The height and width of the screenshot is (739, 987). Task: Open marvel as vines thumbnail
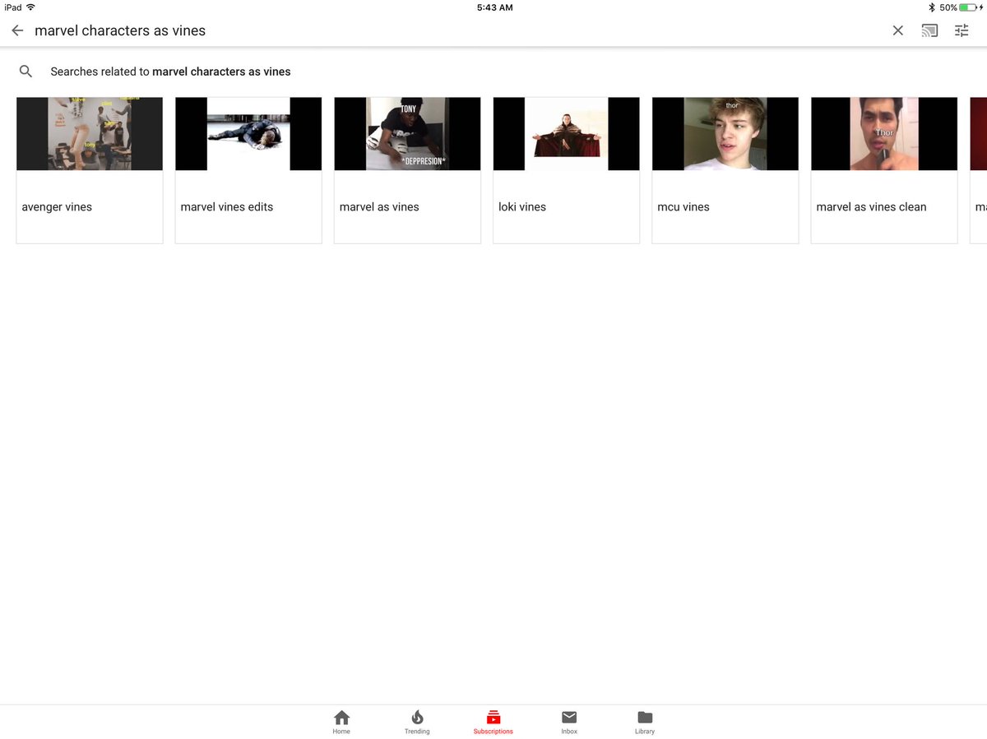point(407,134)
